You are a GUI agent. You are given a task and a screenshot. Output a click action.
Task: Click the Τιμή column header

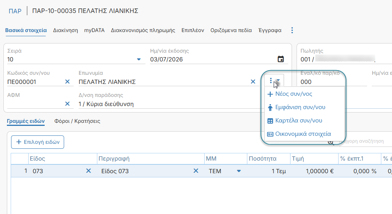point(314,159)
